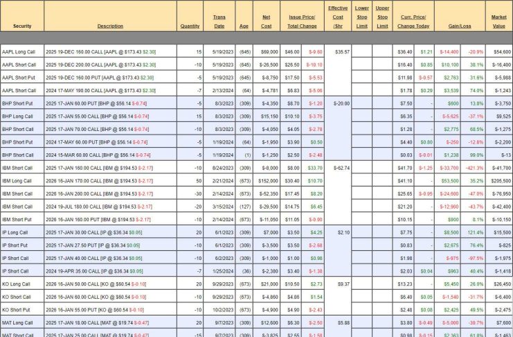Click the Description column header
This screenshot has width=513, height=337.
tap(110, 26)
